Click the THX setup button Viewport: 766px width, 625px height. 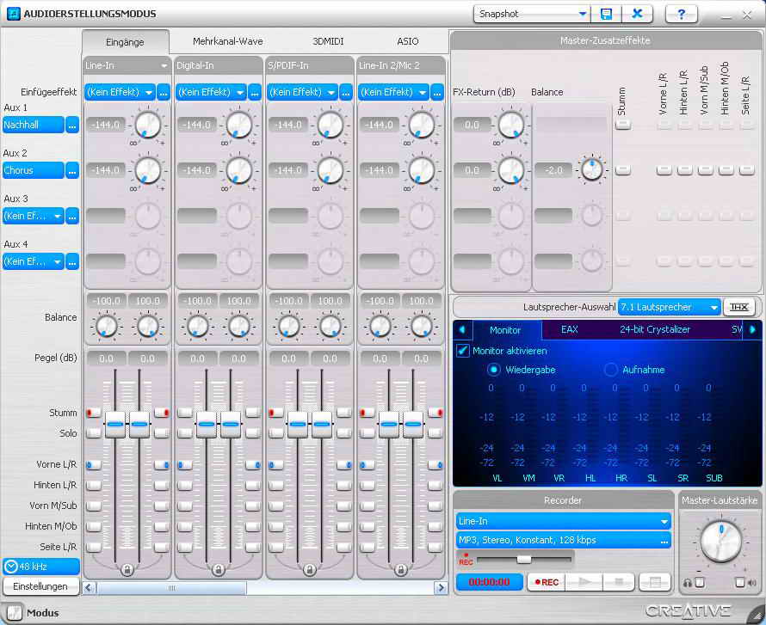(x=738, y=307)
